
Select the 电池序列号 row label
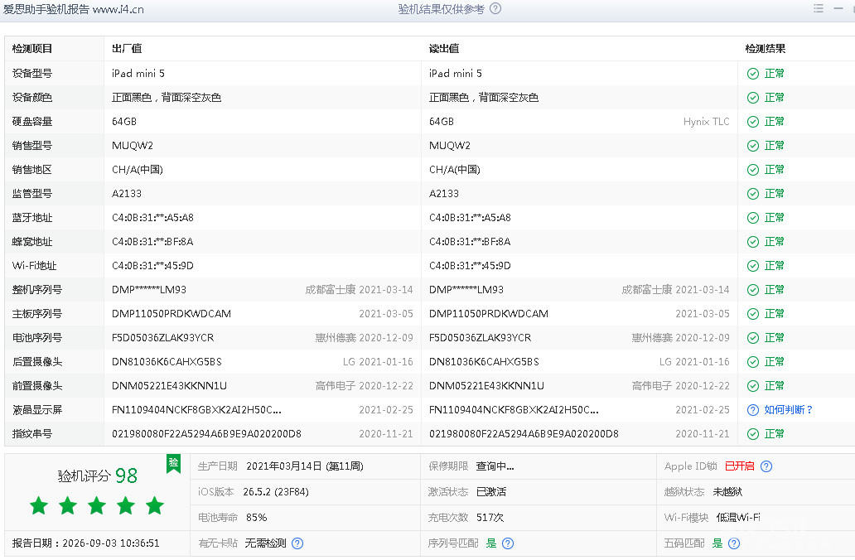tap(37, 337)
